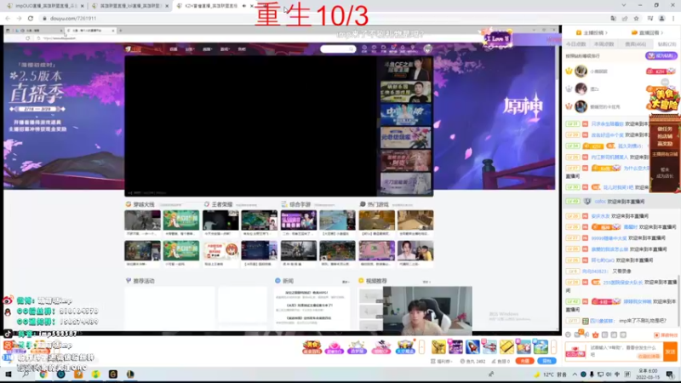Select the 钻粉(28) tab

point(667,44)
